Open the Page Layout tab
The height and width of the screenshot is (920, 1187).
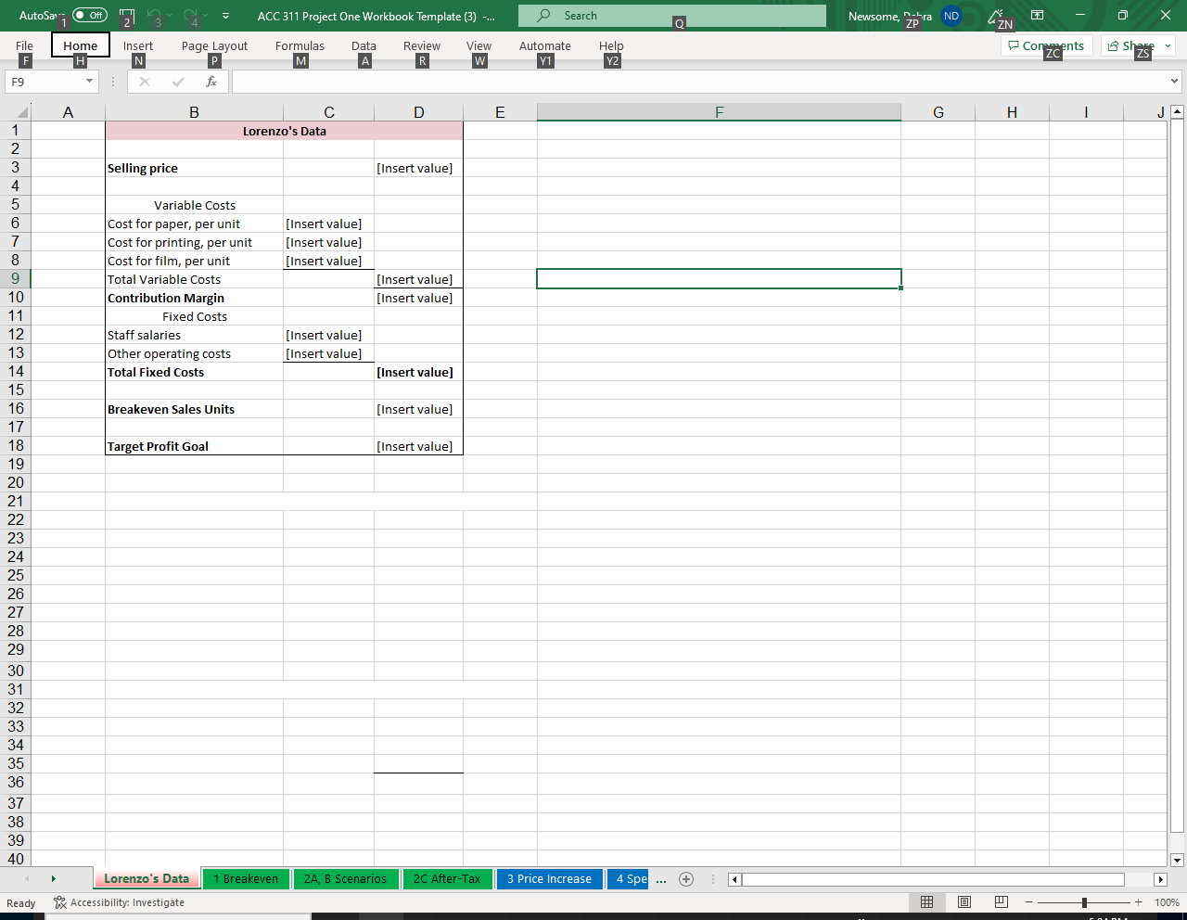coord(214,45)
